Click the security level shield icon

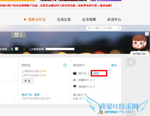16,49
